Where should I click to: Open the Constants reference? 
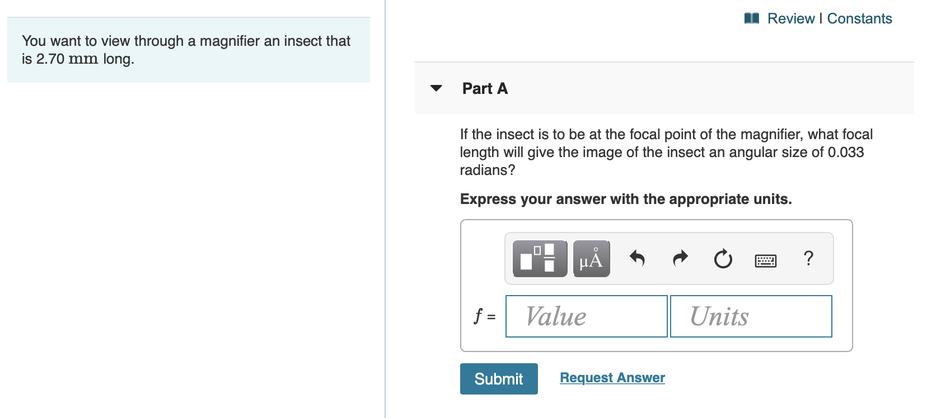coord(860,18)
